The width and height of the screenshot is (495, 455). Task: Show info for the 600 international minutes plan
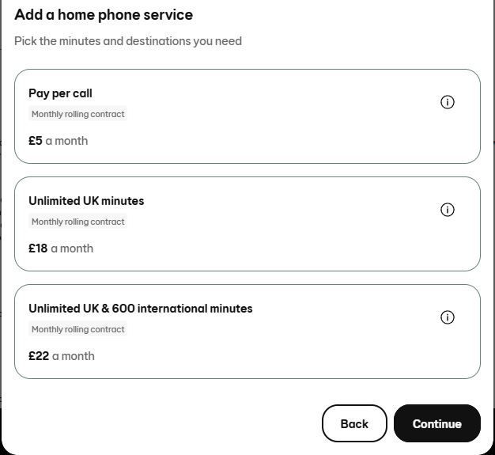[x=448, y=317]
